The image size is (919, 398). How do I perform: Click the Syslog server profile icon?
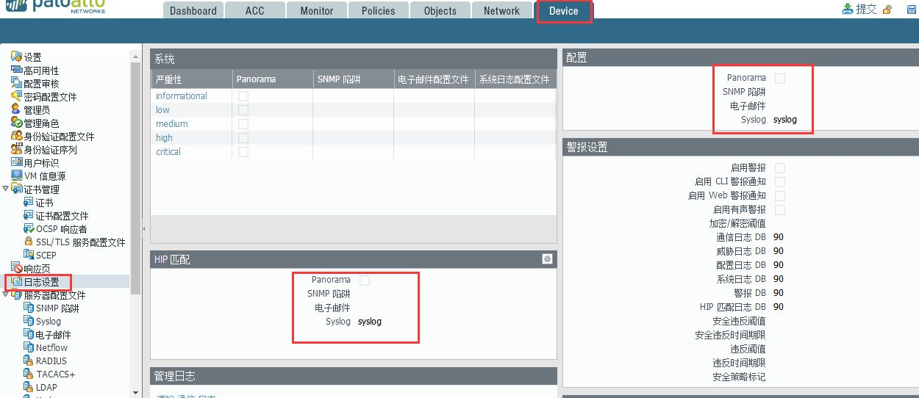pyautogui.click(x=29, y=321)
